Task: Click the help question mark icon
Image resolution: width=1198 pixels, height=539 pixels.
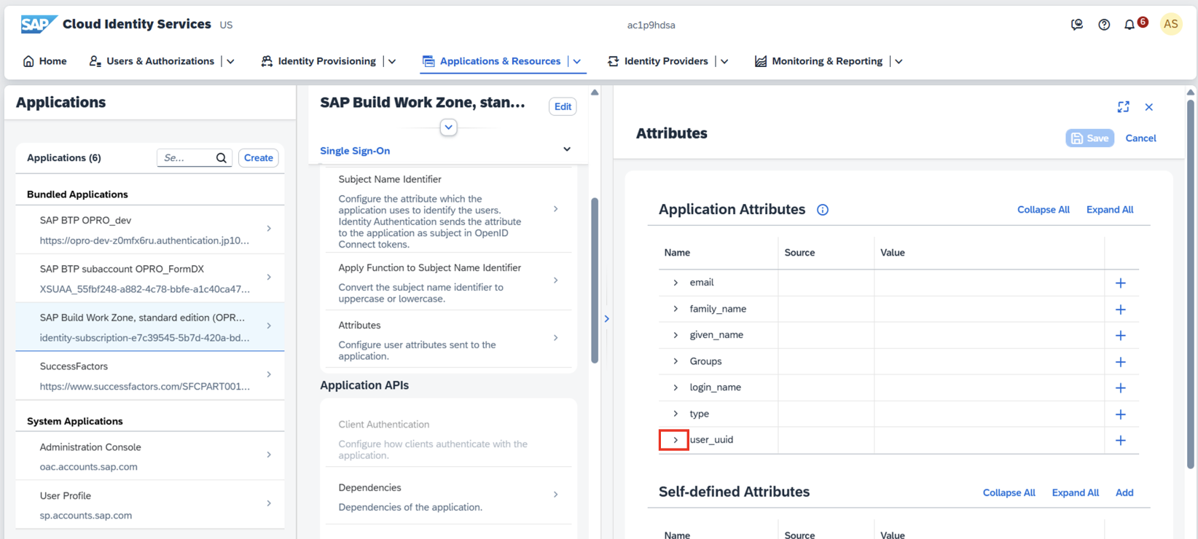Action: coord(1104,25)
